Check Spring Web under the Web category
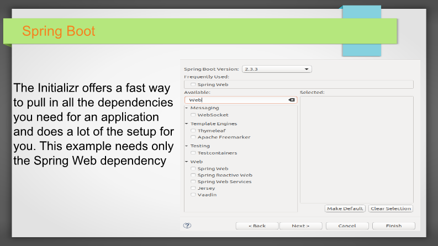Image resolution: width=438 pixels, height=246 pixels. (193, 168)
